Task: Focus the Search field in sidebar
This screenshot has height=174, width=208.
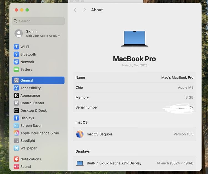Action: 38,21
